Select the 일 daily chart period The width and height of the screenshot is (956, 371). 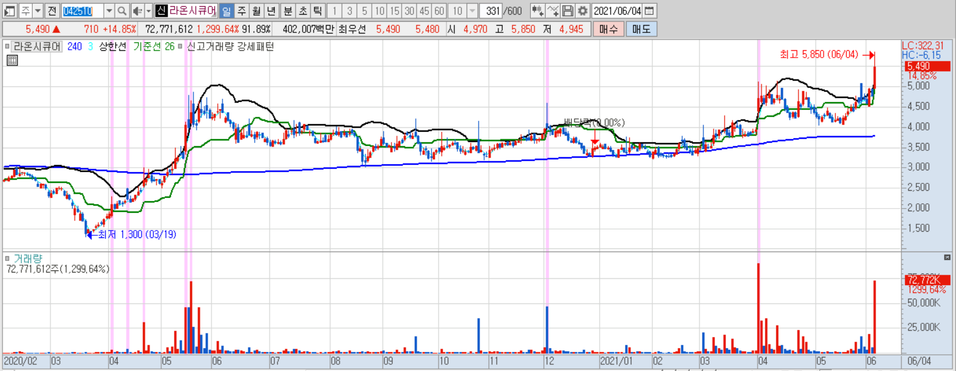point(226,10)
